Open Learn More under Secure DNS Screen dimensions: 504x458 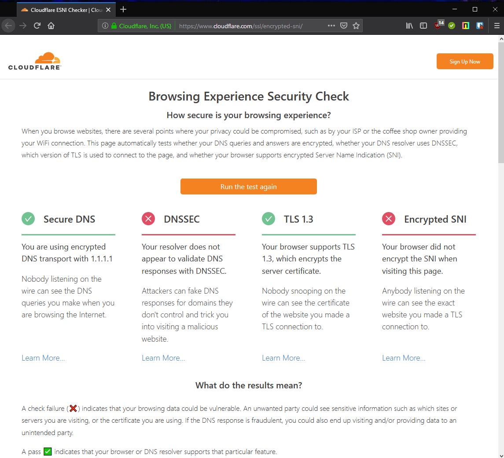[43, 358]
